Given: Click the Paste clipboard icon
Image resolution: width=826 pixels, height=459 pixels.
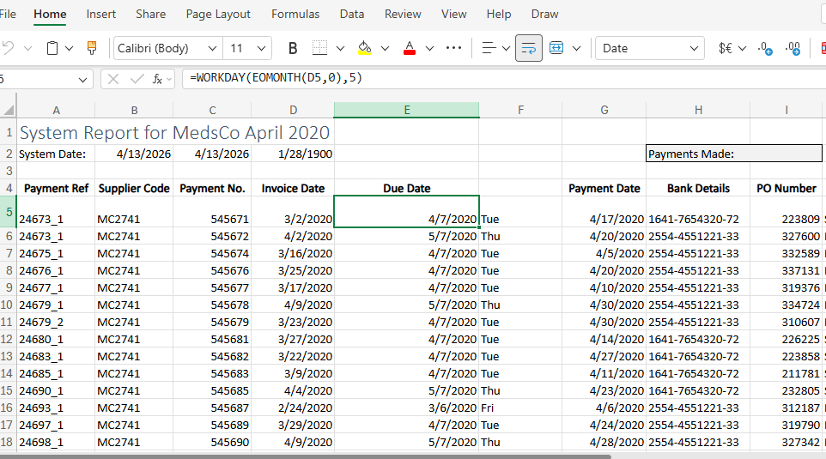Looking at the screenshot, I should pyautogui.click(x=52, y=48).
